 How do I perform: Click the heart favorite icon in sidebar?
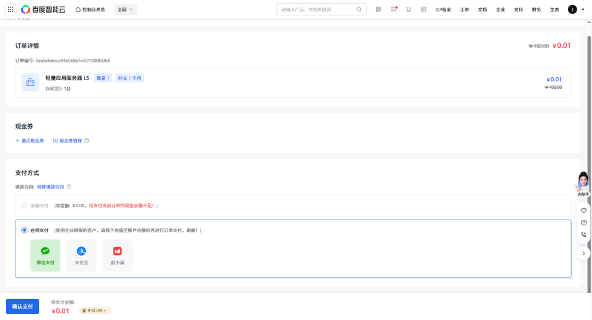coord(584,210)
